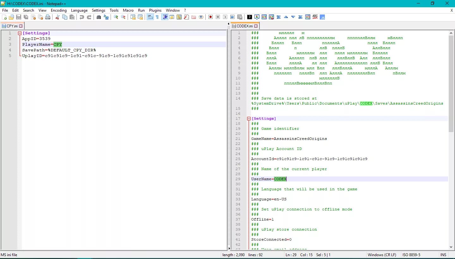Run macro multiple times icon

tap(232, 17)
